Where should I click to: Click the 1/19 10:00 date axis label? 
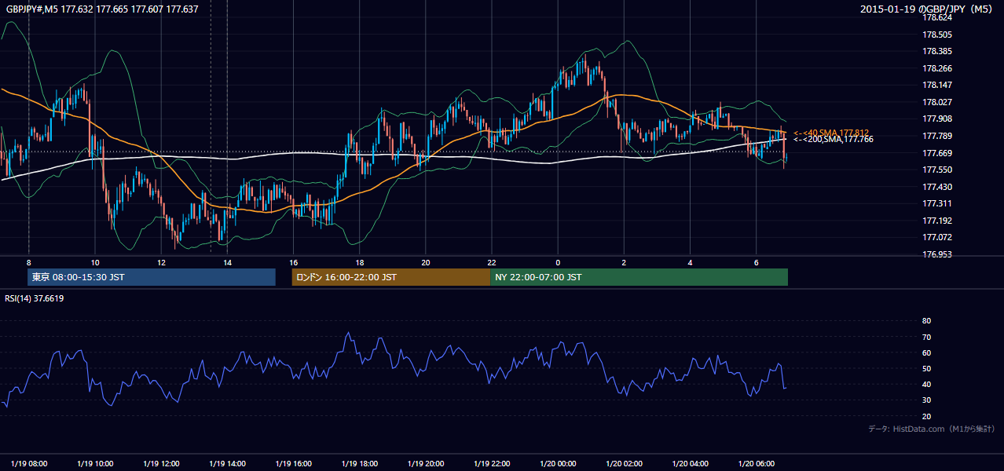point(94,464)
